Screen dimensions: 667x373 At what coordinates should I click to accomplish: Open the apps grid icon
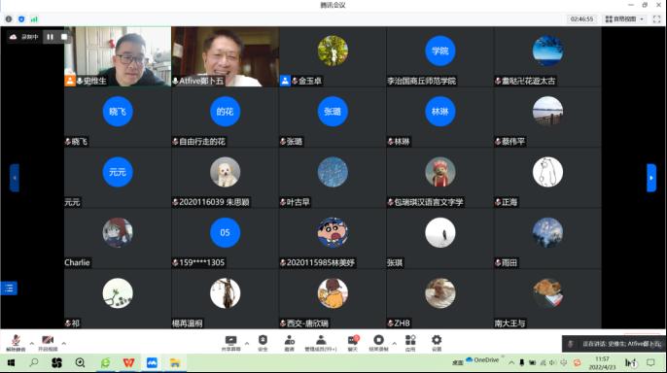click(410, 343)
